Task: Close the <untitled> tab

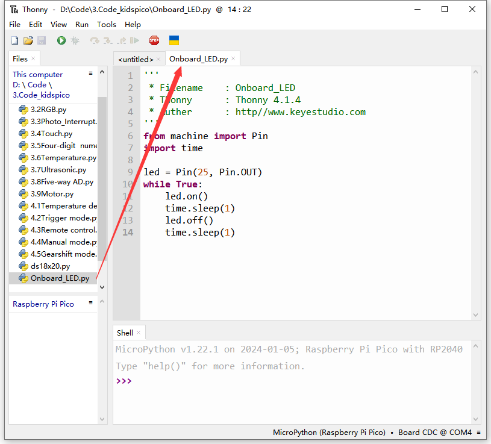Action: coord(158,59)
